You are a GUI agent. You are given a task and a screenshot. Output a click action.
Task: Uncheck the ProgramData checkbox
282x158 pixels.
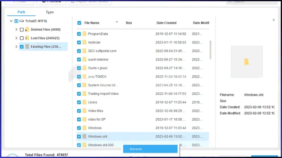(x=79, y=34)
